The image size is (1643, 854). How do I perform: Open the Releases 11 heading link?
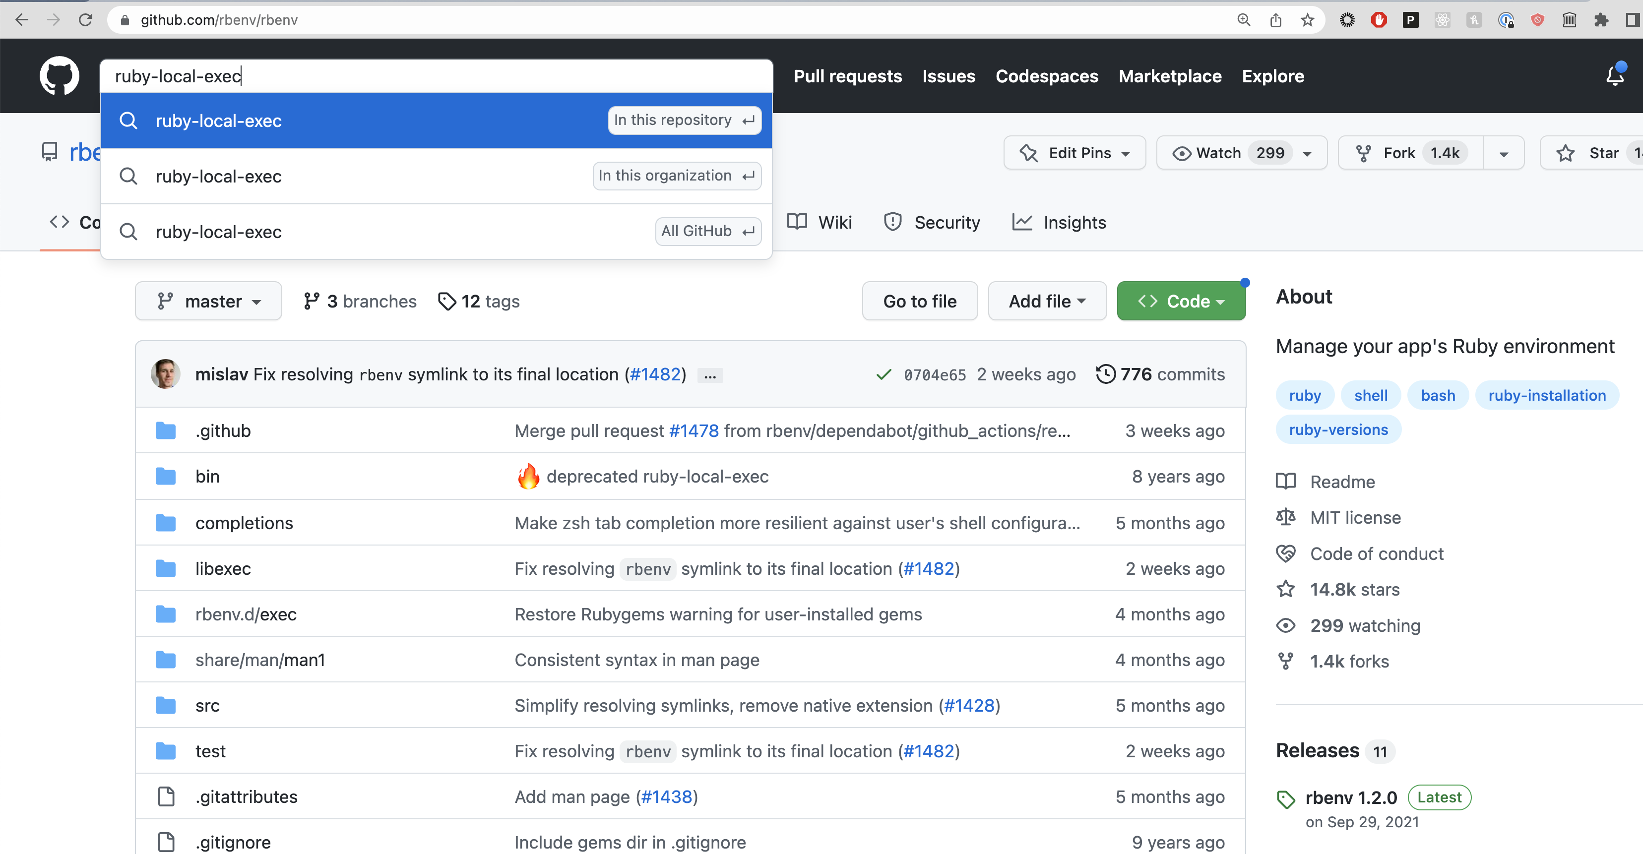[1335, 751]
